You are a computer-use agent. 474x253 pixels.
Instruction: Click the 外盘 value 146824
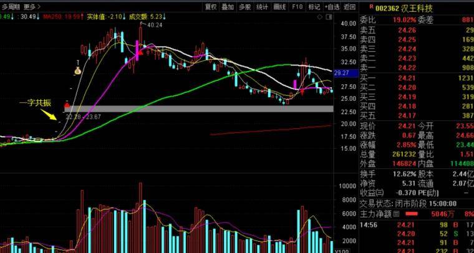pos(404,164)
